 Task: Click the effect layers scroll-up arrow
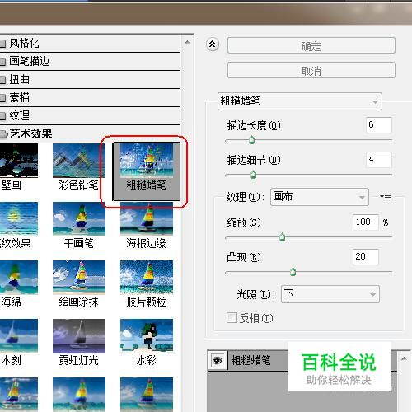404,358
